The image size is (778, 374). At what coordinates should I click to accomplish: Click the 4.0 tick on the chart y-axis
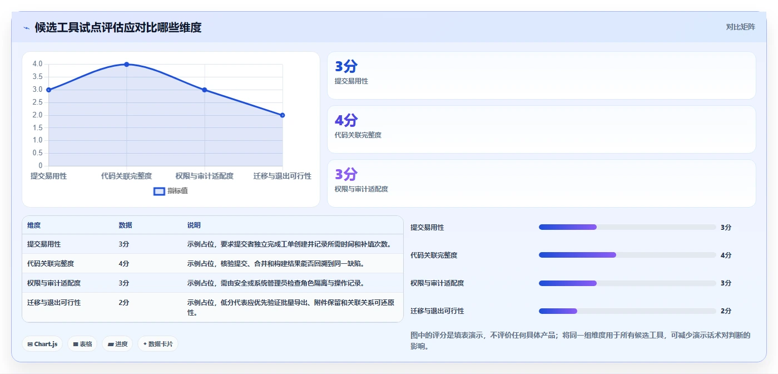pos(37,64)
